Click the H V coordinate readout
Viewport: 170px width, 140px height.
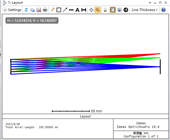[x=32, y=20]
